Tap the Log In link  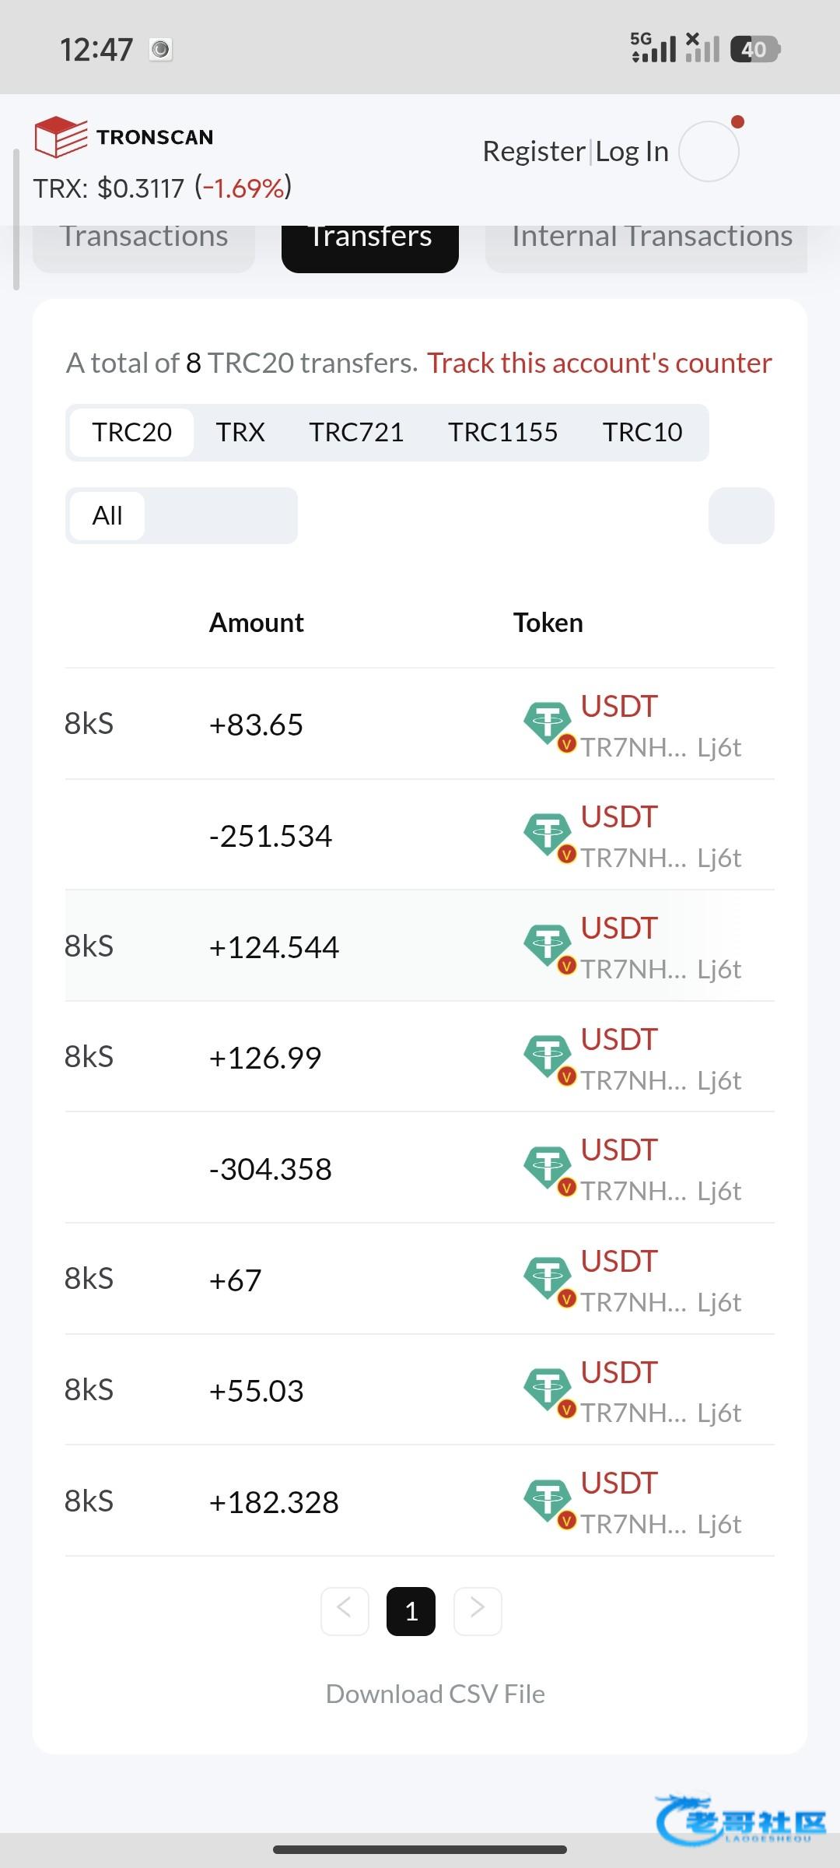pyautogui.click(x=632, y=151)
